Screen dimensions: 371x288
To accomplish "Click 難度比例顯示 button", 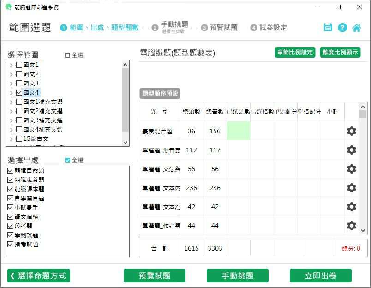I will tap(340, 52).
